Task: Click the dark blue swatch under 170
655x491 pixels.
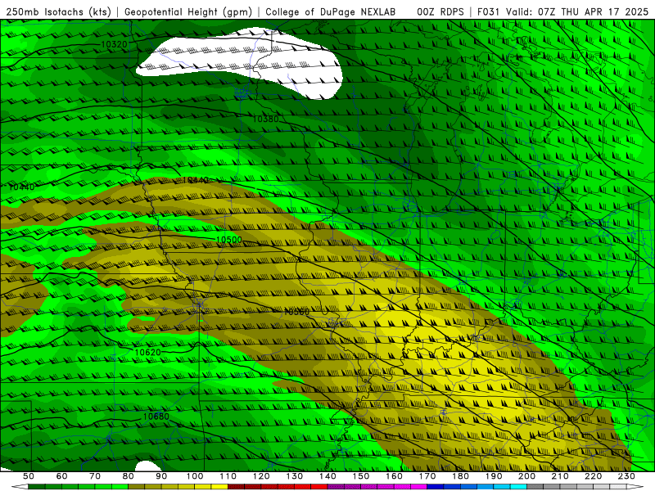Action: click(x=436, y=487)
